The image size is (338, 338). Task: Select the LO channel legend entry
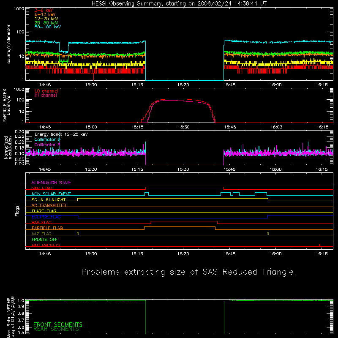[46, 91]
